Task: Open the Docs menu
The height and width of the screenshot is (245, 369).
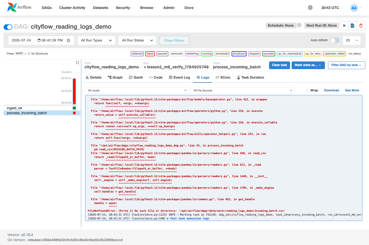Action: click(x=190, y=8)
